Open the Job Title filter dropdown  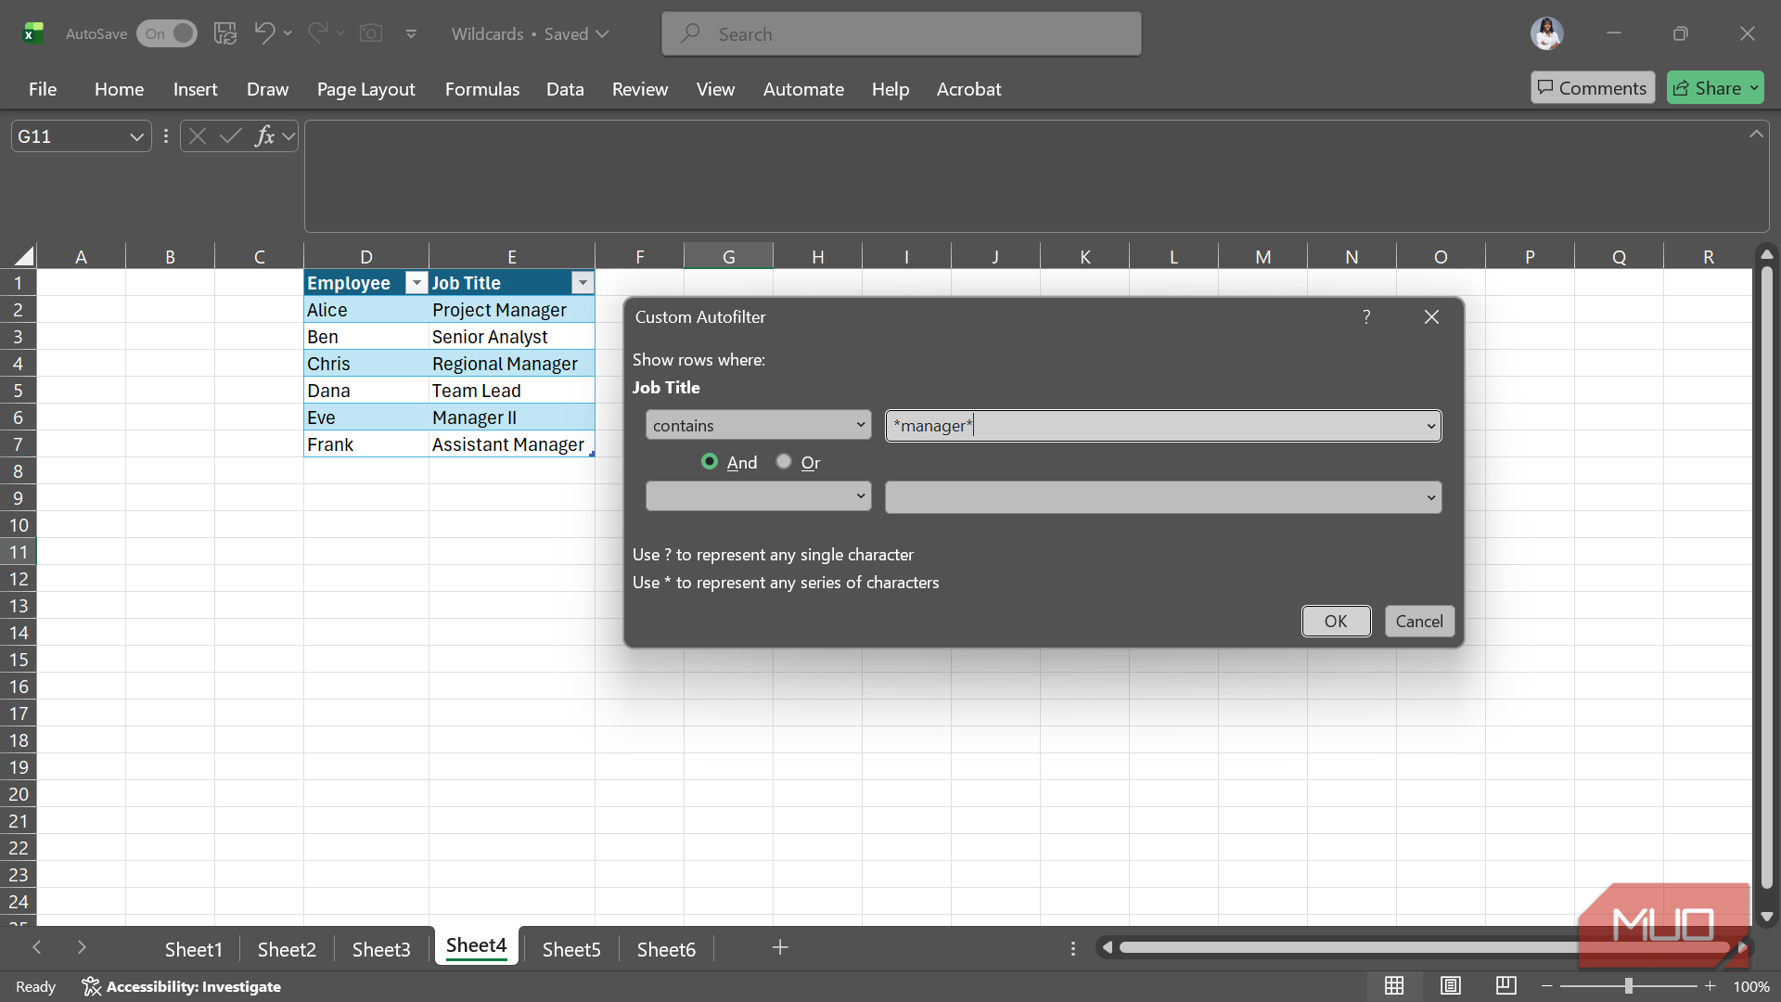click(583, 283)
